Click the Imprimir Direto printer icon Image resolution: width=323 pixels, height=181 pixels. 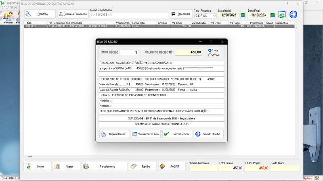click(x=103, y=134)
